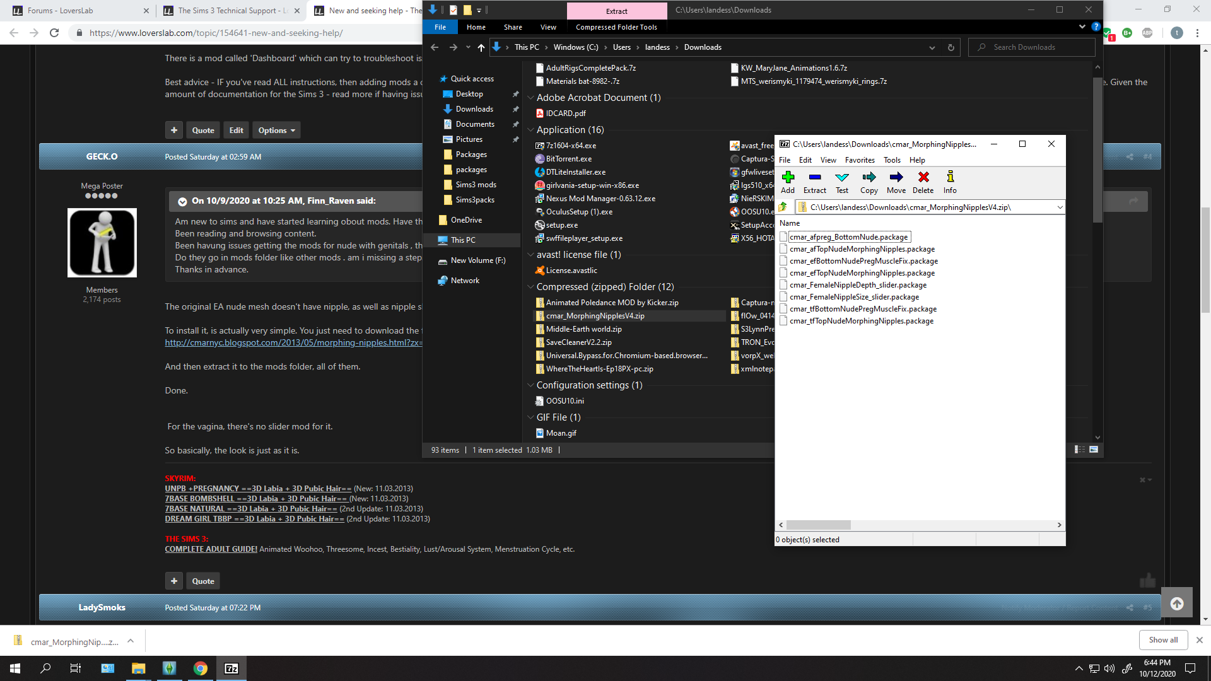
Task: Collapse the avast! license file (1) group
Action: pyautogui.click(x=530, y=255)
